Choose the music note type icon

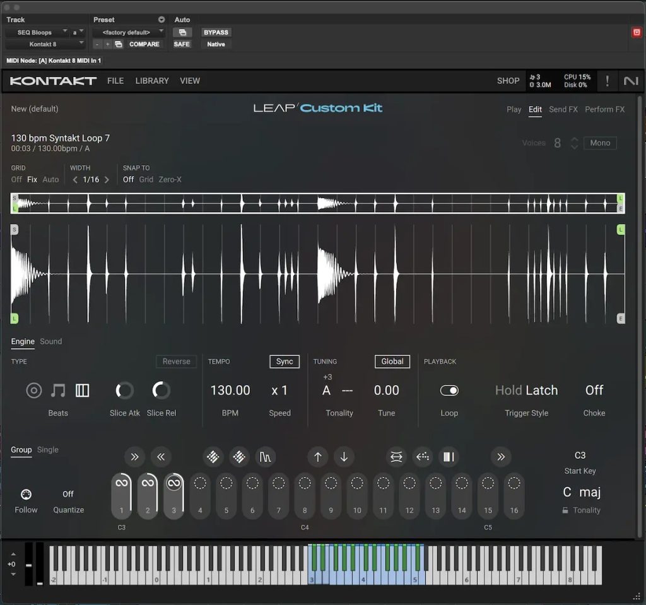point(58,391)
